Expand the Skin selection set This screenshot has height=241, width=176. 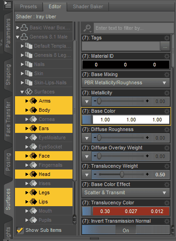click(22, 73)
